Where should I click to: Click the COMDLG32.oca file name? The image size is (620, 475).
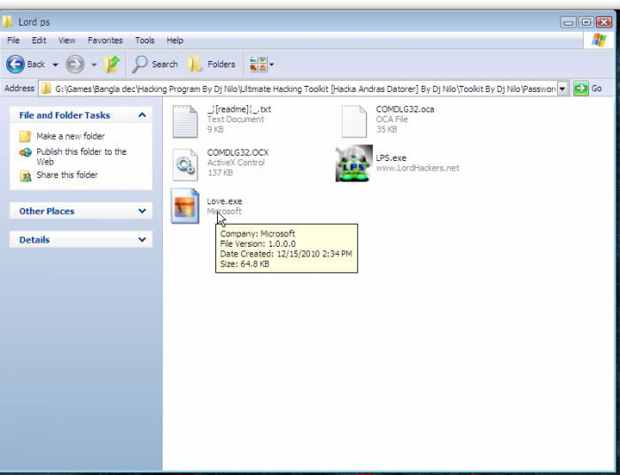coord(405,110)
